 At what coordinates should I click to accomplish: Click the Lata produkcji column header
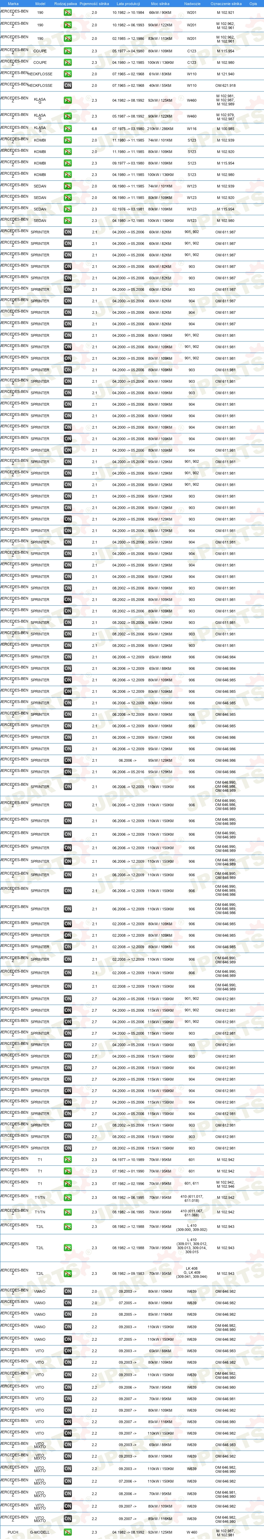pos(128,4)
